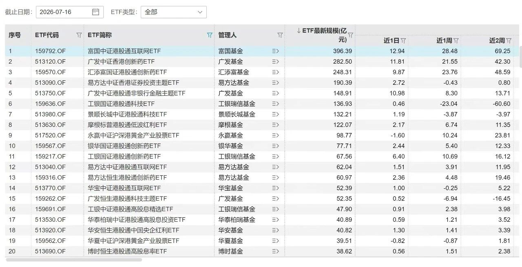Open manager detail icon for 汇添富基金
The width and height of the screenshot is (522, 267).
(275, 72)
